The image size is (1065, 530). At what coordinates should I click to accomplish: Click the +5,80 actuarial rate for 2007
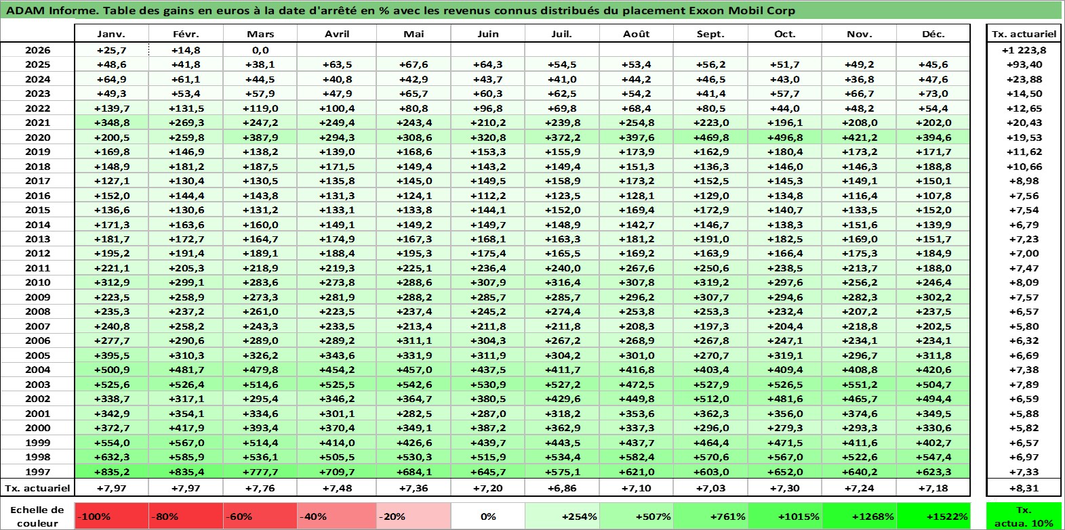click(x=1024, y=326)
